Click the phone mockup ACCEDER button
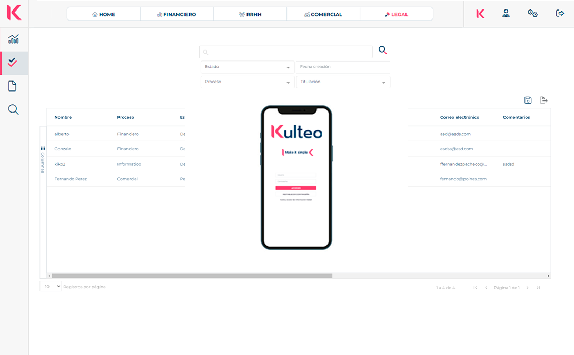This screenshot has height=355, width=574. (x=296, y=188)
